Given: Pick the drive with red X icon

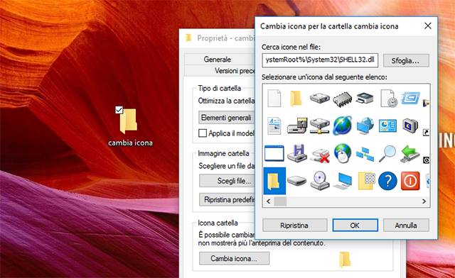Looking at the screenshot, I should (x=320, y=155).
